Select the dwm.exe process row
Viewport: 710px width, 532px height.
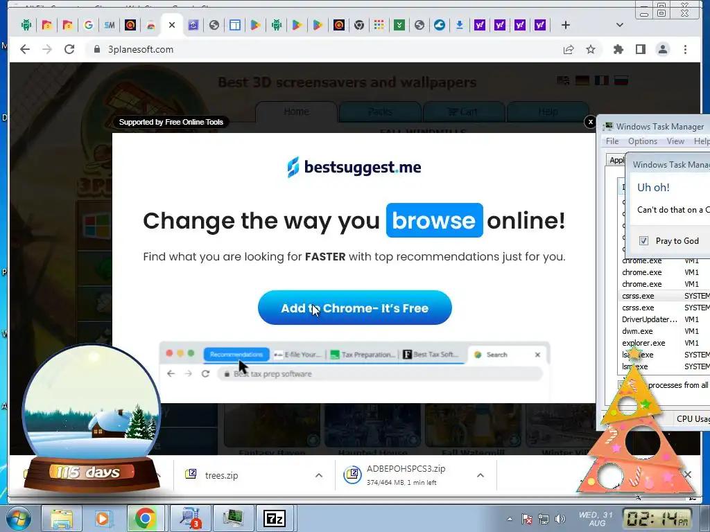tap(664, 331)
